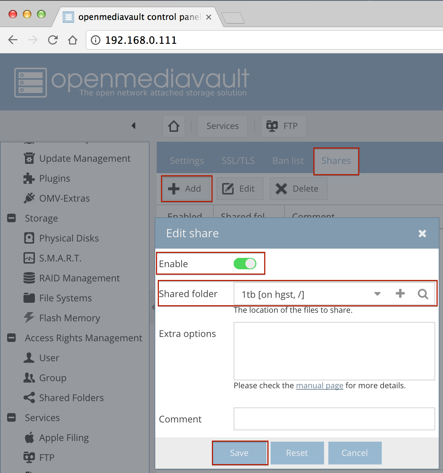Open the manual page link
Screen dimensions: 443x473
tap(320, 385)
